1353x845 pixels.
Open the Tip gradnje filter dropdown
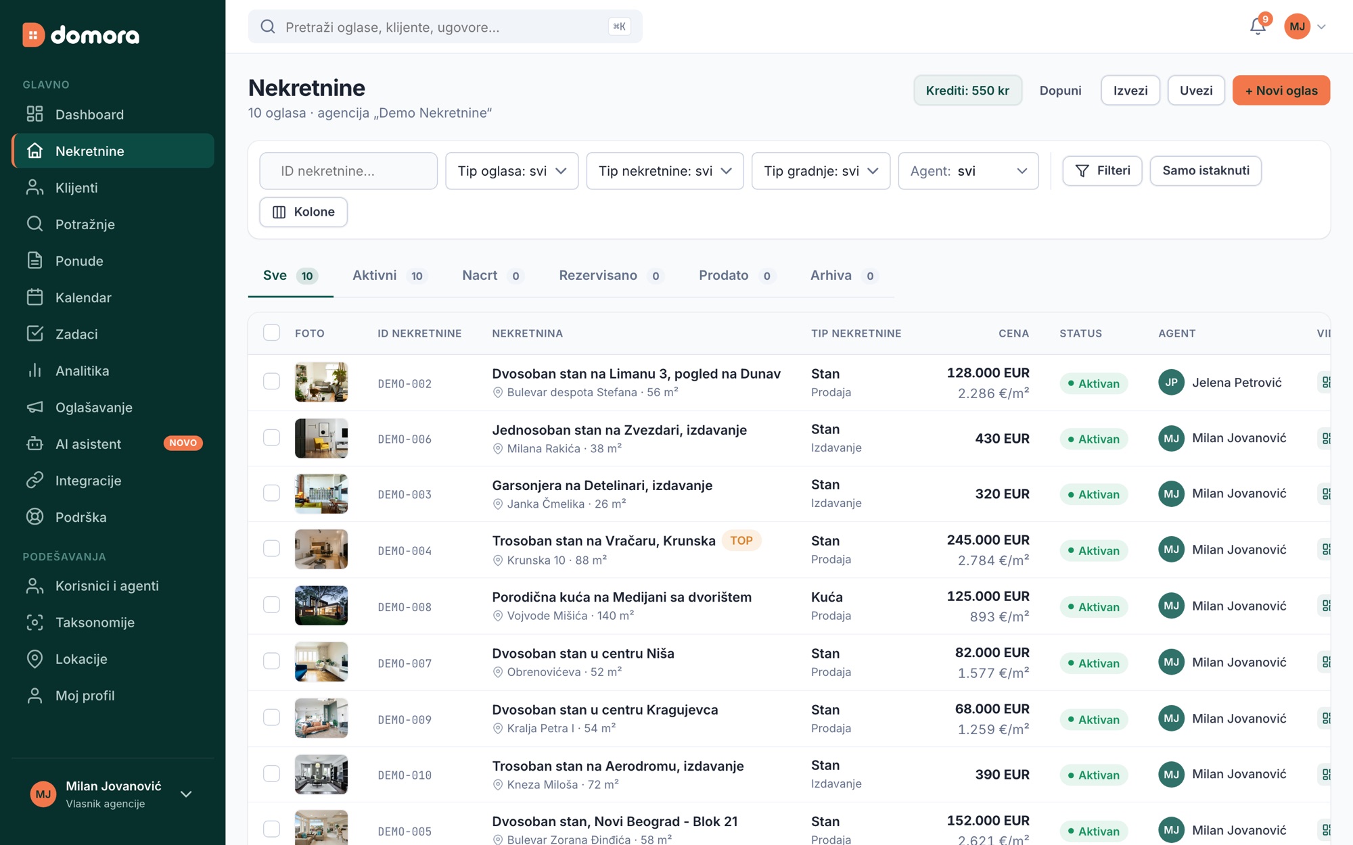pyautogui.click(x=821, y=171)
